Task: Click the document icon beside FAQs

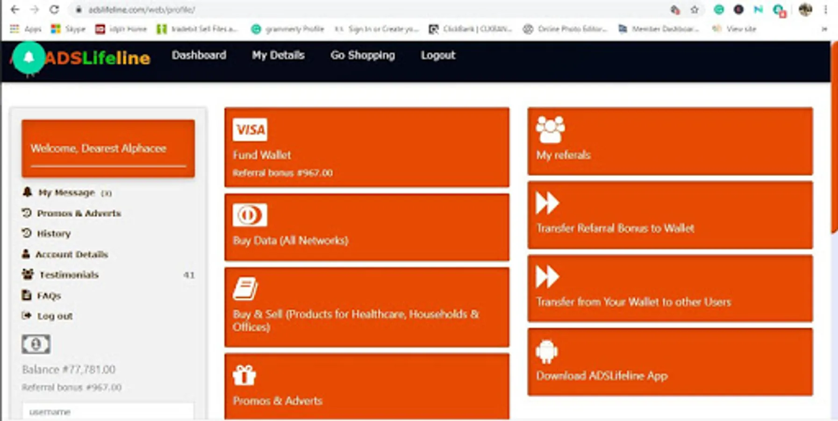Action: pos(27,295)
